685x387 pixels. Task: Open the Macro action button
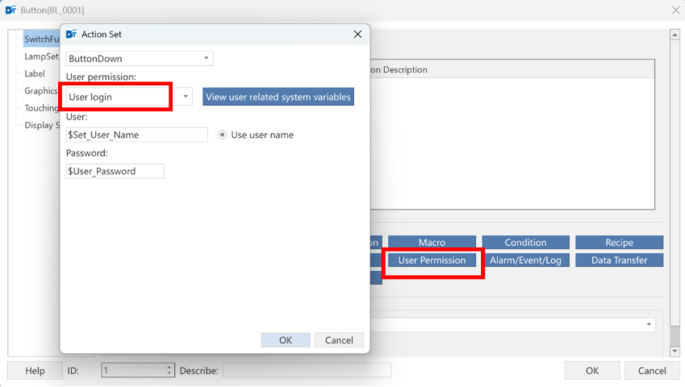pyautogui.click(x=432, y=242)
